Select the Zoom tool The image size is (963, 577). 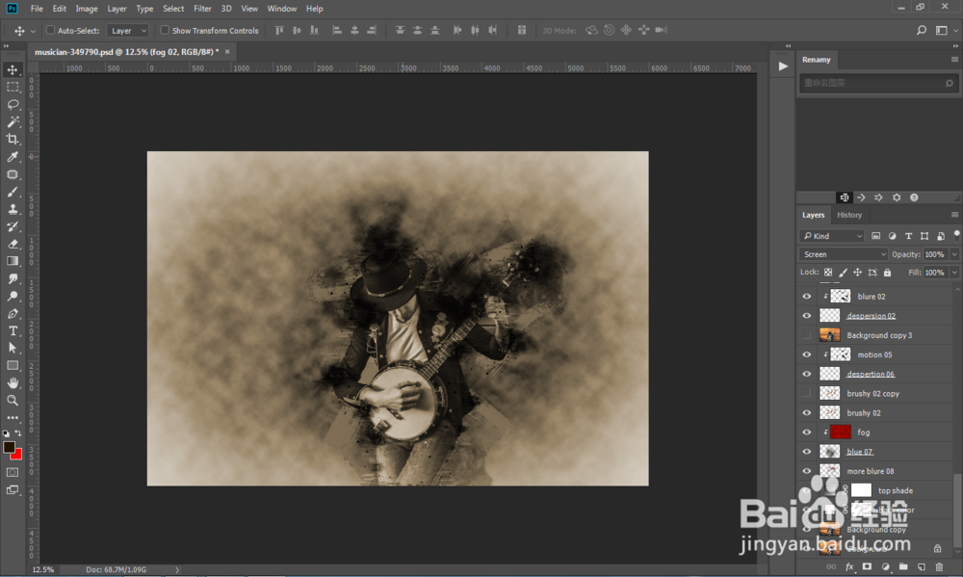[13, 400]
